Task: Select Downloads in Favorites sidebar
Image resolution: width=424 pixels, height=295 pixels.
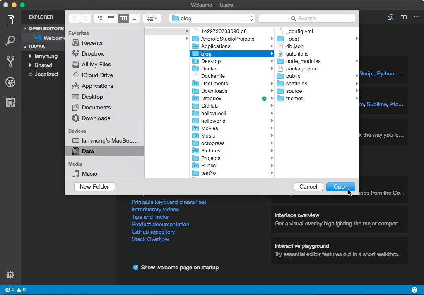Action: [x=104, y=118]
